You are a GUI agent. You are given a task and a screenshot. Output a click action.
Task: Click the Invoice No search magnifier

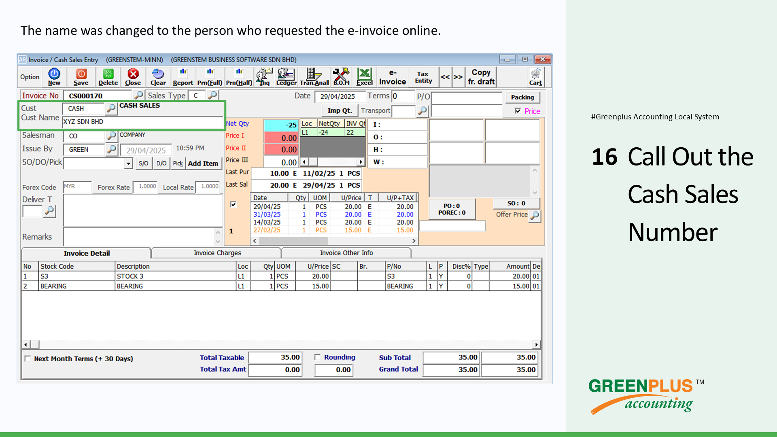[138, 95]
